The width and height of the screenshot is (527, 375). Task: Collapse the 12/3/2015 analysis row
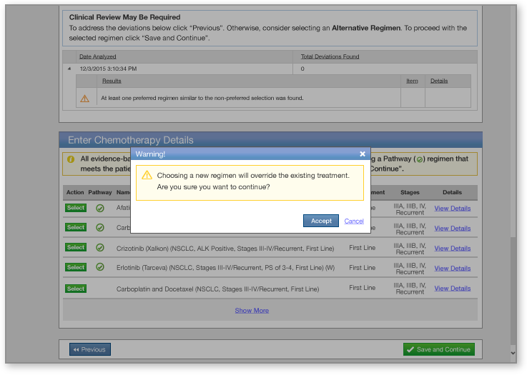69,69
